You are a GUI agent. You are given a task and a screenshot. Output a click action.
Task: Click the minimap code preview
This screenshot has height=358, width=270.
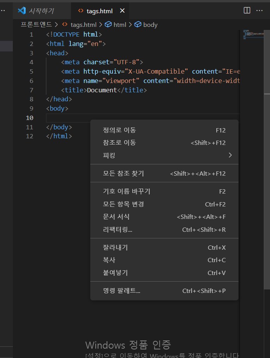tap(253, 34)
